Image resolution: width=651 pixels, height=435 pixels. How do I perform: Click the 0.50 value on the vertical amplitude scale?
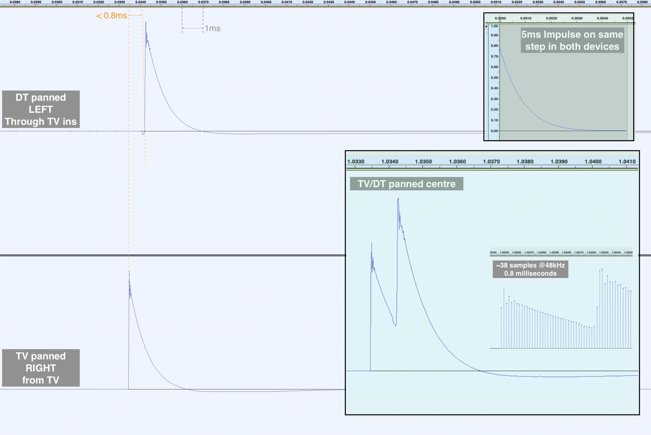tap(494, 78)
